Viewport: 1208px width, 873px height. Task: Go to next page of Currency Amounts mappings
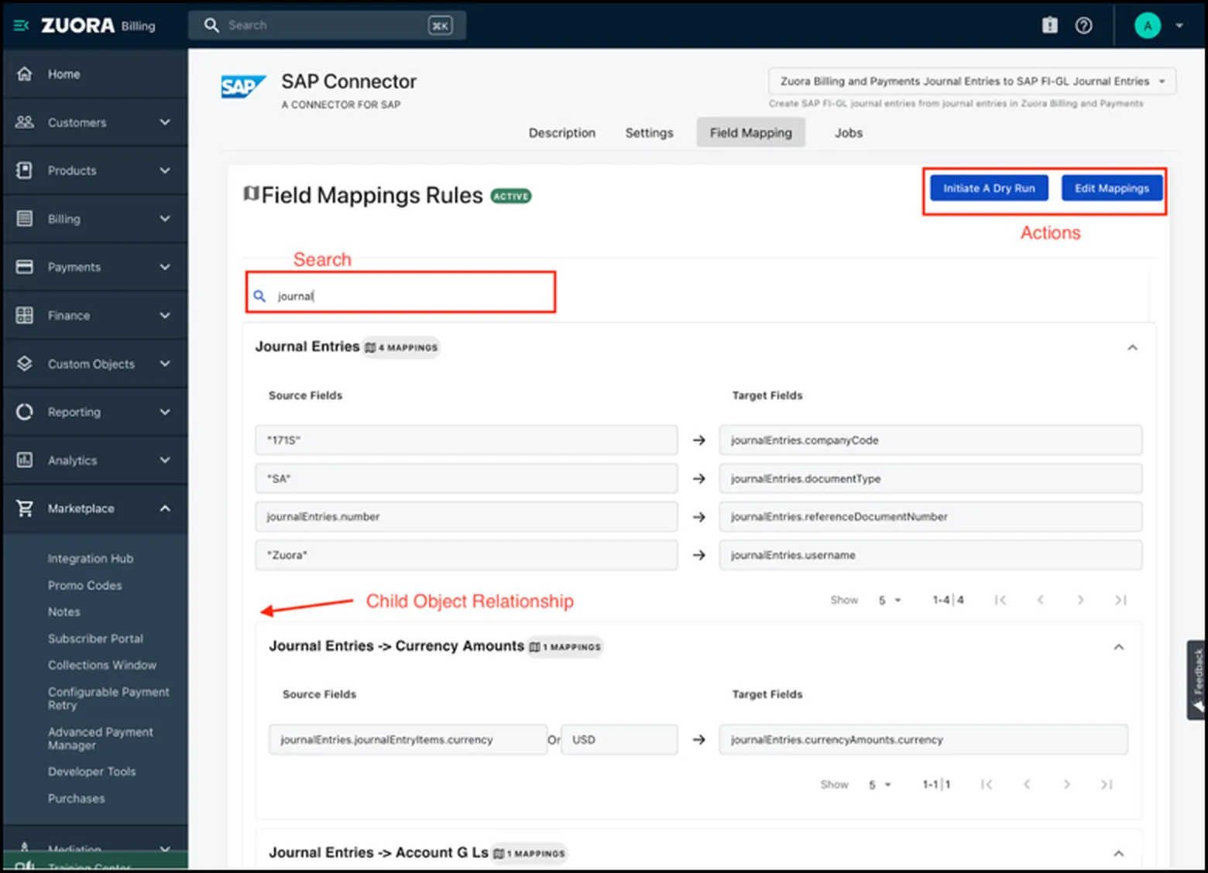tap(1067, 784)
